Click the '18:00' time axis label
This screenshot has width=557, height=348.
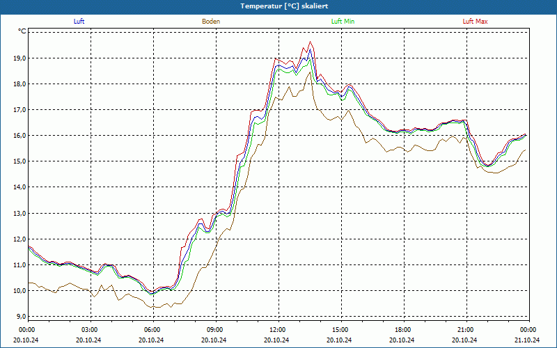(404, 330)
